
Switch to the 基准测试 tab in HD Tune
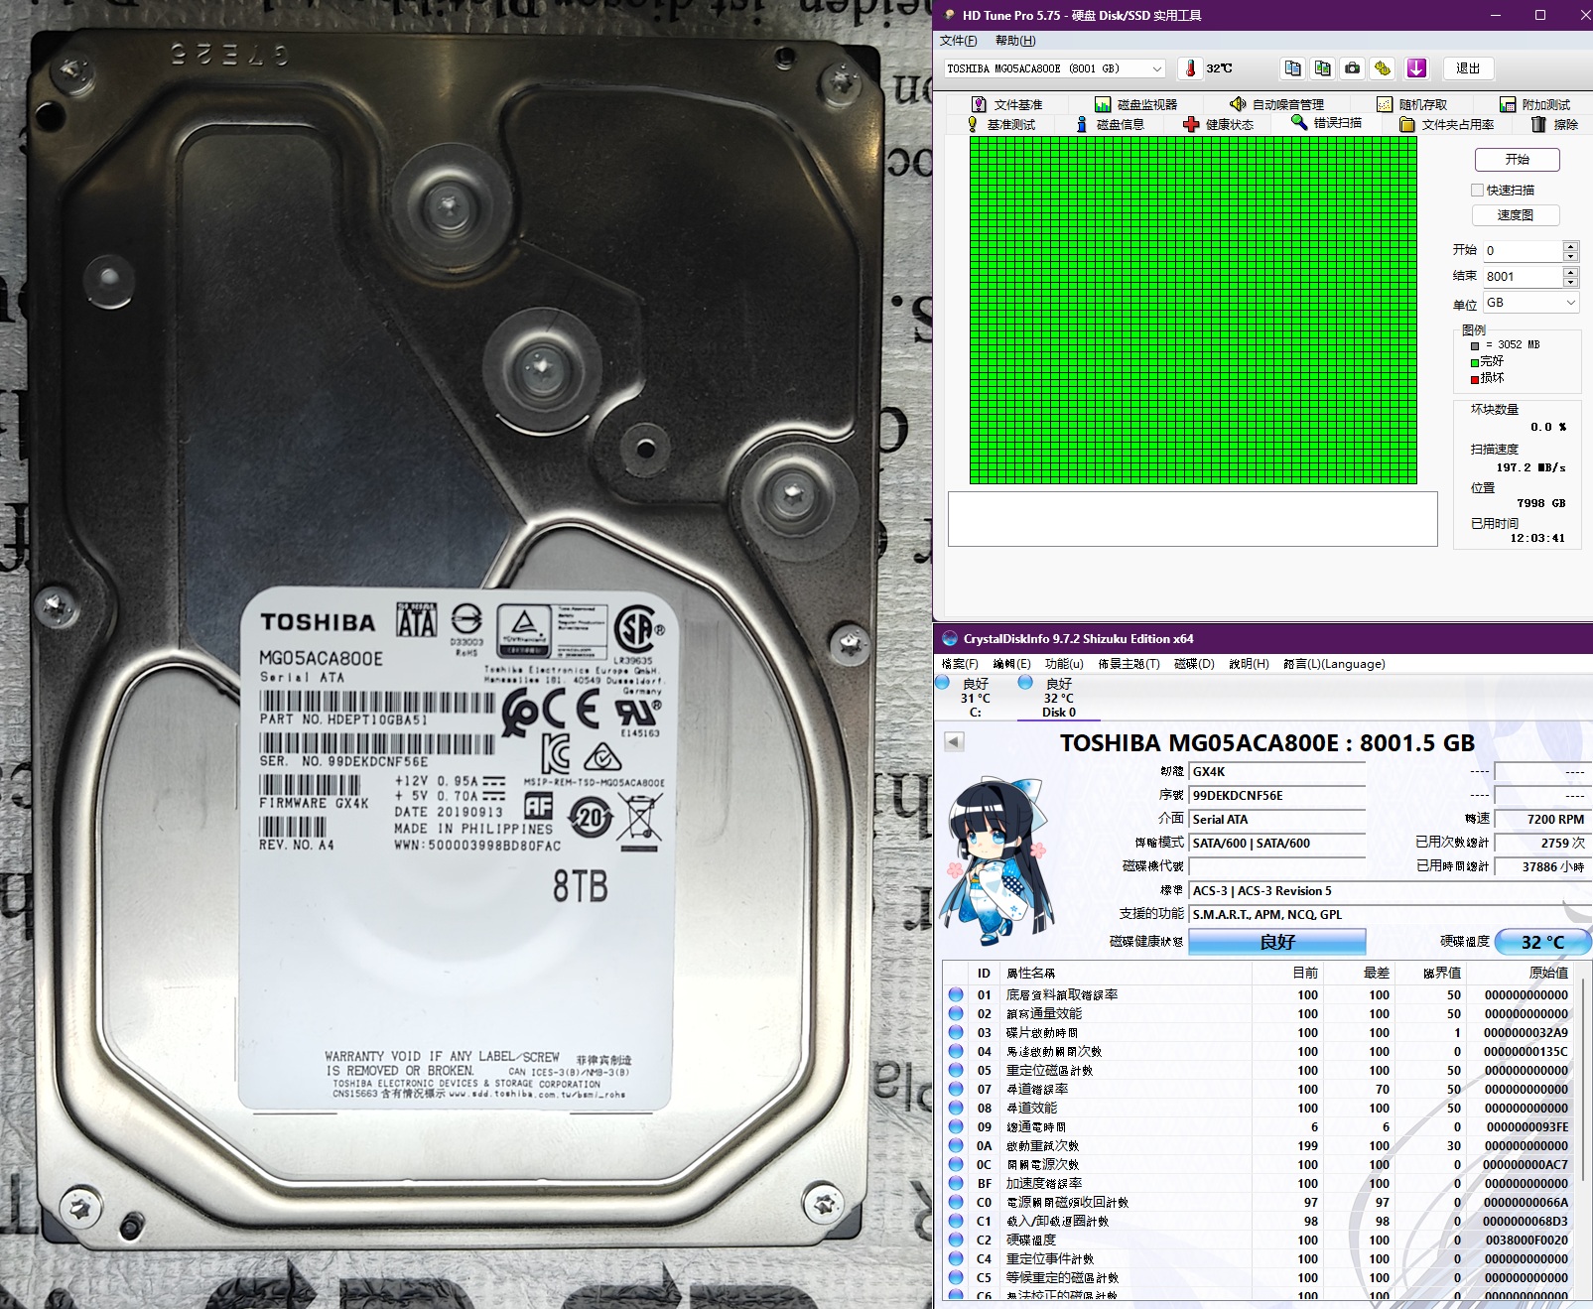pyautogui.click(x=1001, y=124)
